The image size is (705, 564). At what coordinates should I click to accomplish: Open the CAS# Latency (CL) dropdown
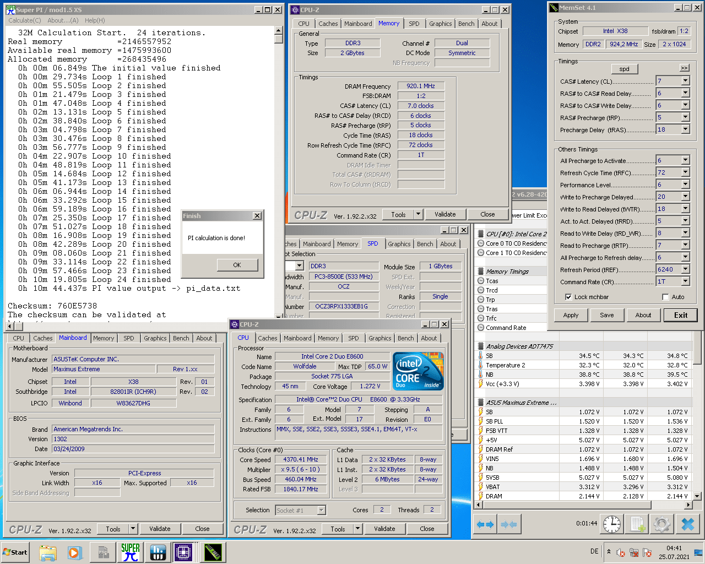pyautogui.click(x=686, y=81)
